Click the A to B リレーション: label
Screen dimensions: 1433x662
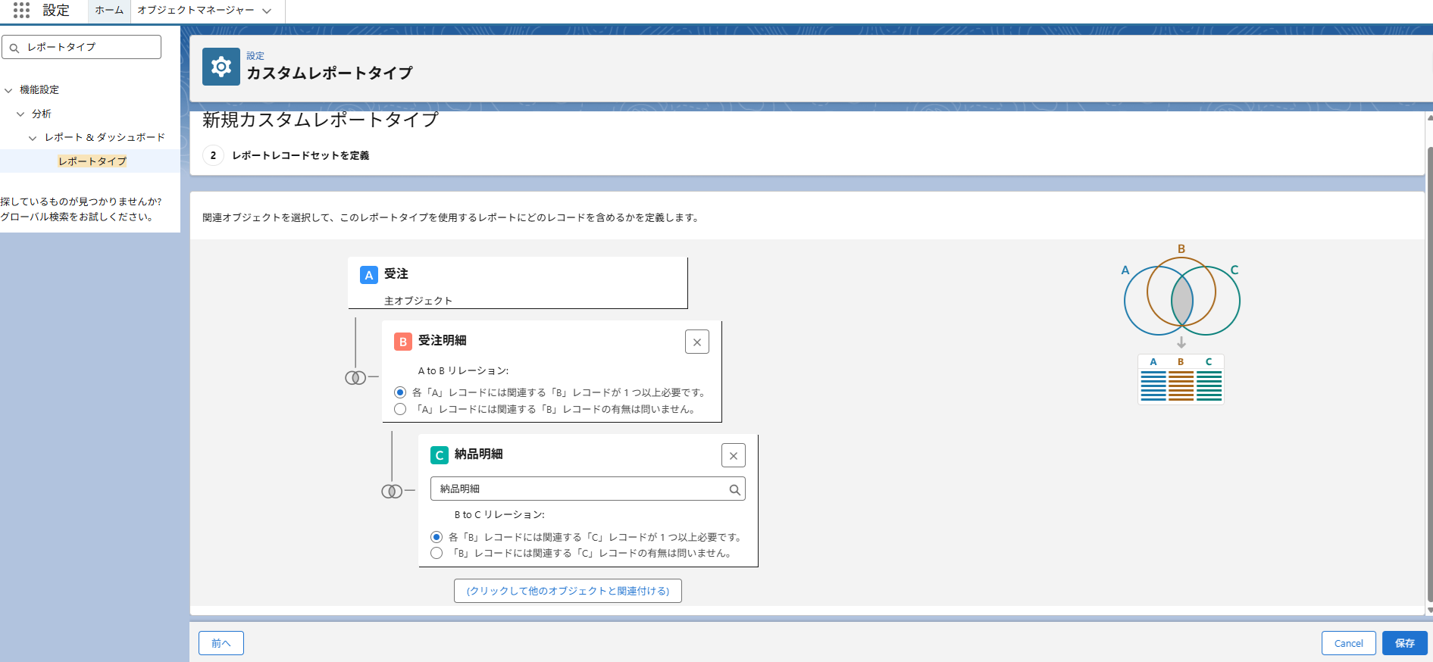464,370
